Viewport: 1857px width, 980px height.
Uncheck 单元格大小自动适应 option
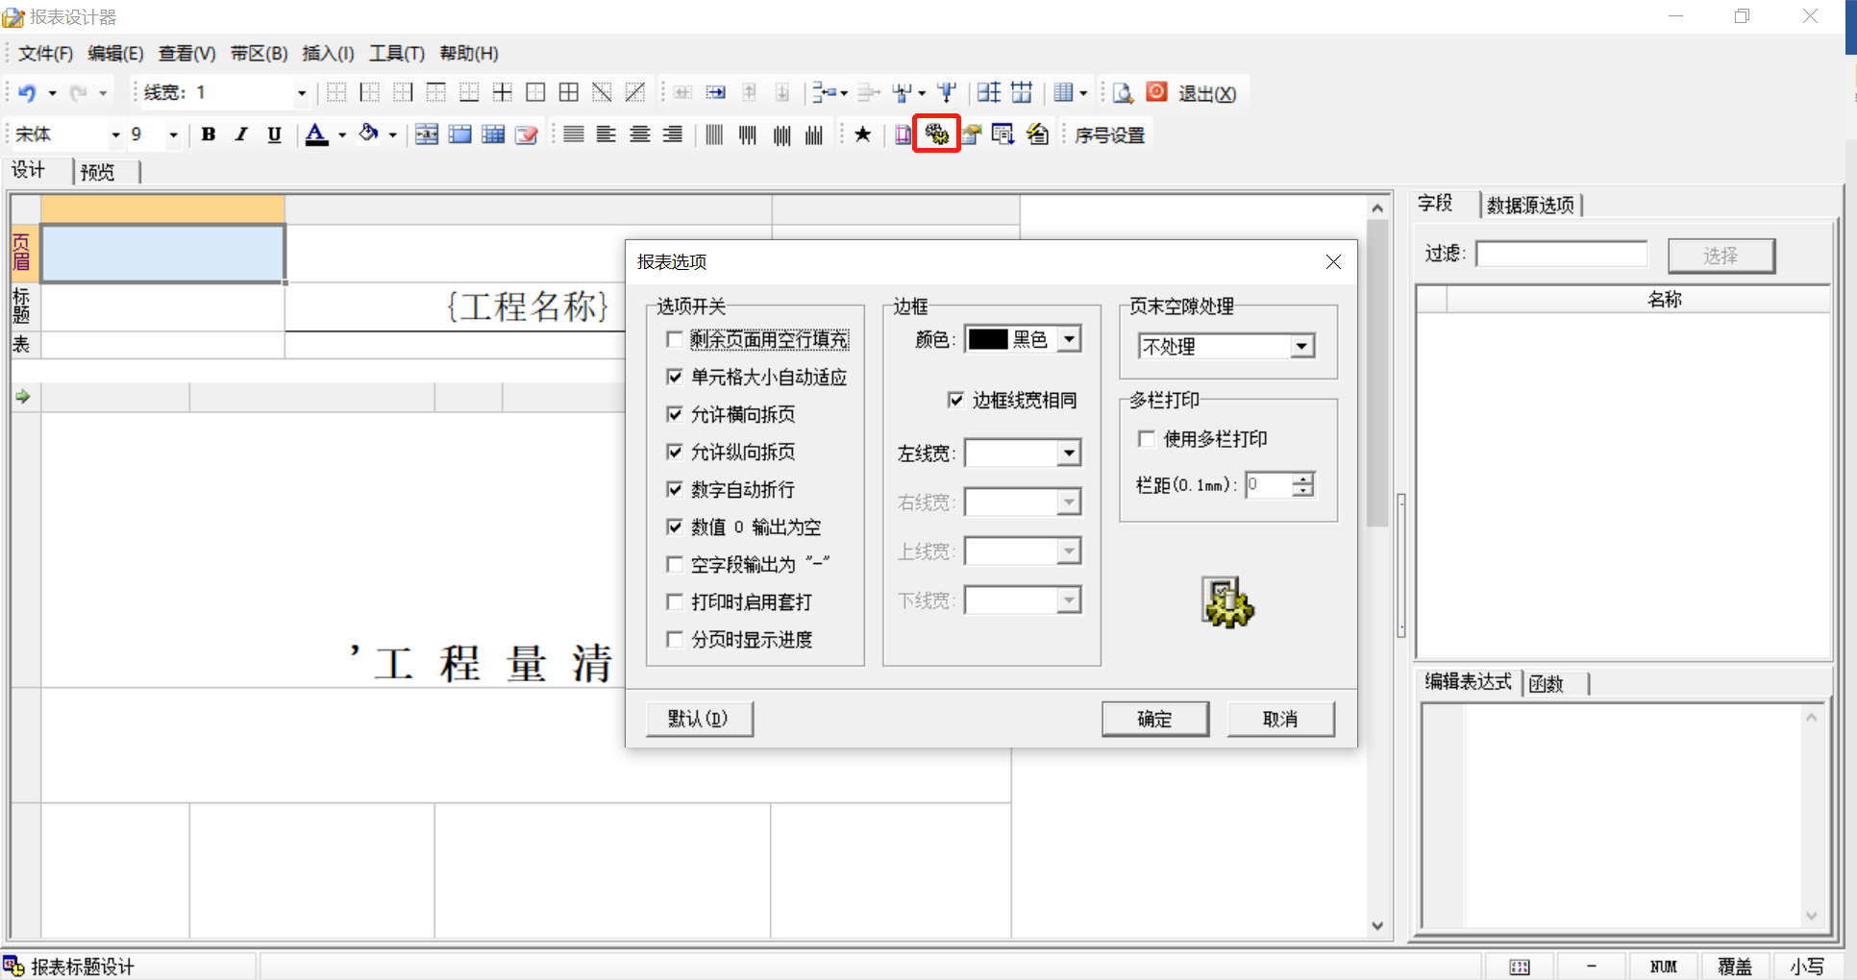point(674,377)
